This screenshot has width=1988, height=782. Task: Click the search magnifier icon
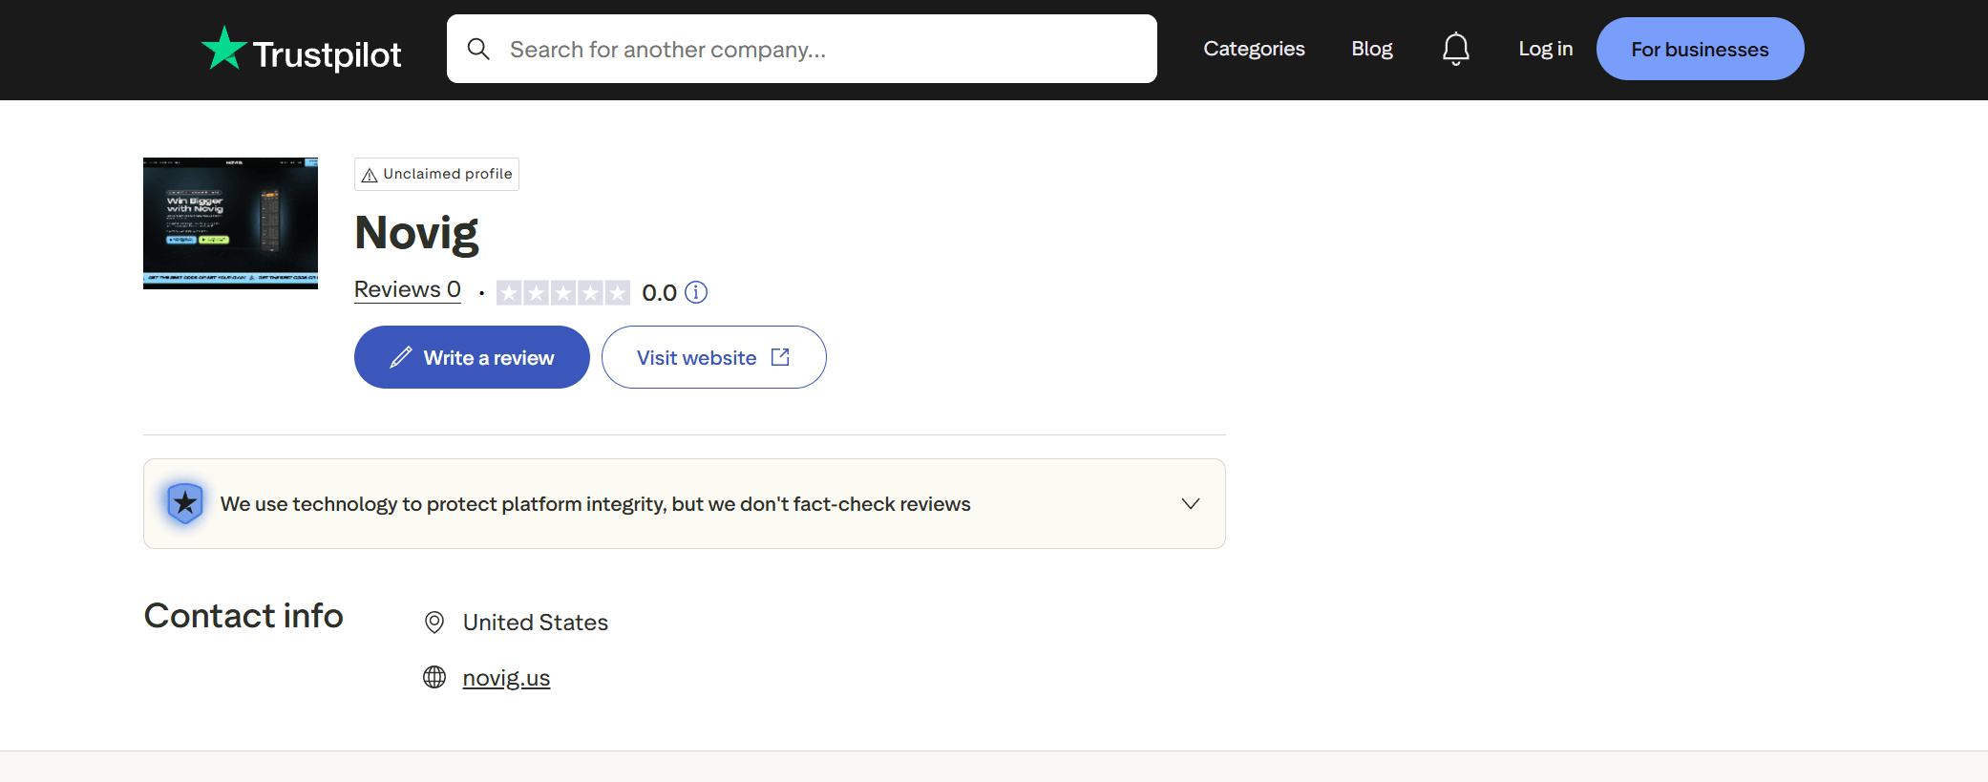(x=478, y=49)
